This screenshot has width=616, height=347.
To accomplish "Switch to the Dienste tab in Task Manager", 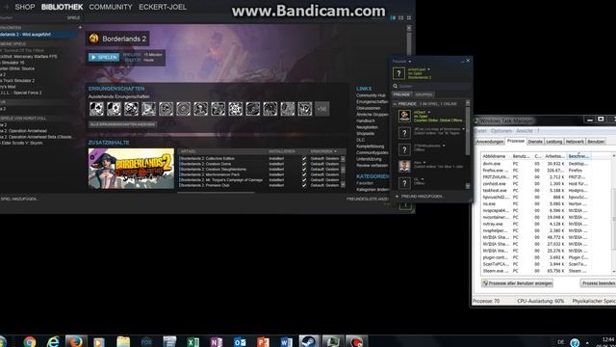I will [x=535, y=142].
